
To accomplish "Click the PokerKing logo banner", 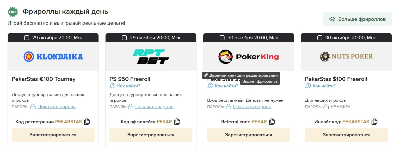I will (249, 57).
